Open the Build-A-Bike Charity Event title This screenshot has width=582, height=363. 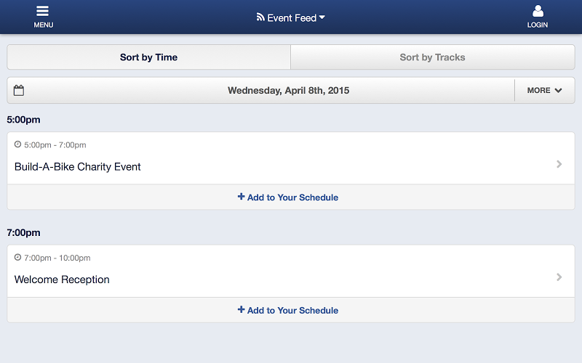(x=78, y=167)
